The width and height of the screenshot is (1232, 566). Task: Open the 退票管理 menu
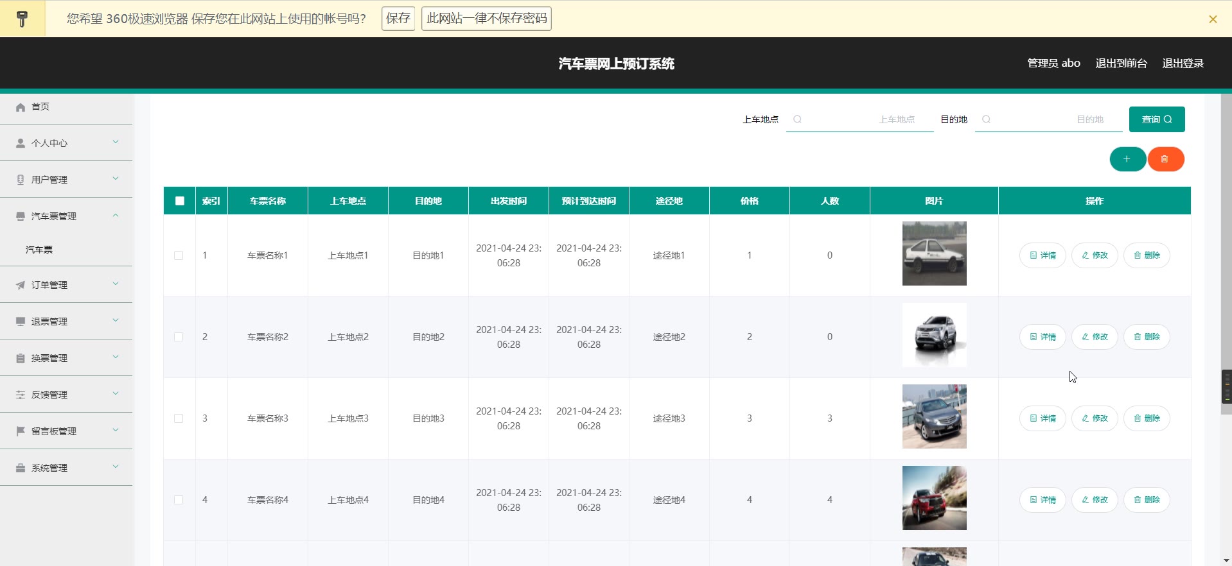coord(49,322)
